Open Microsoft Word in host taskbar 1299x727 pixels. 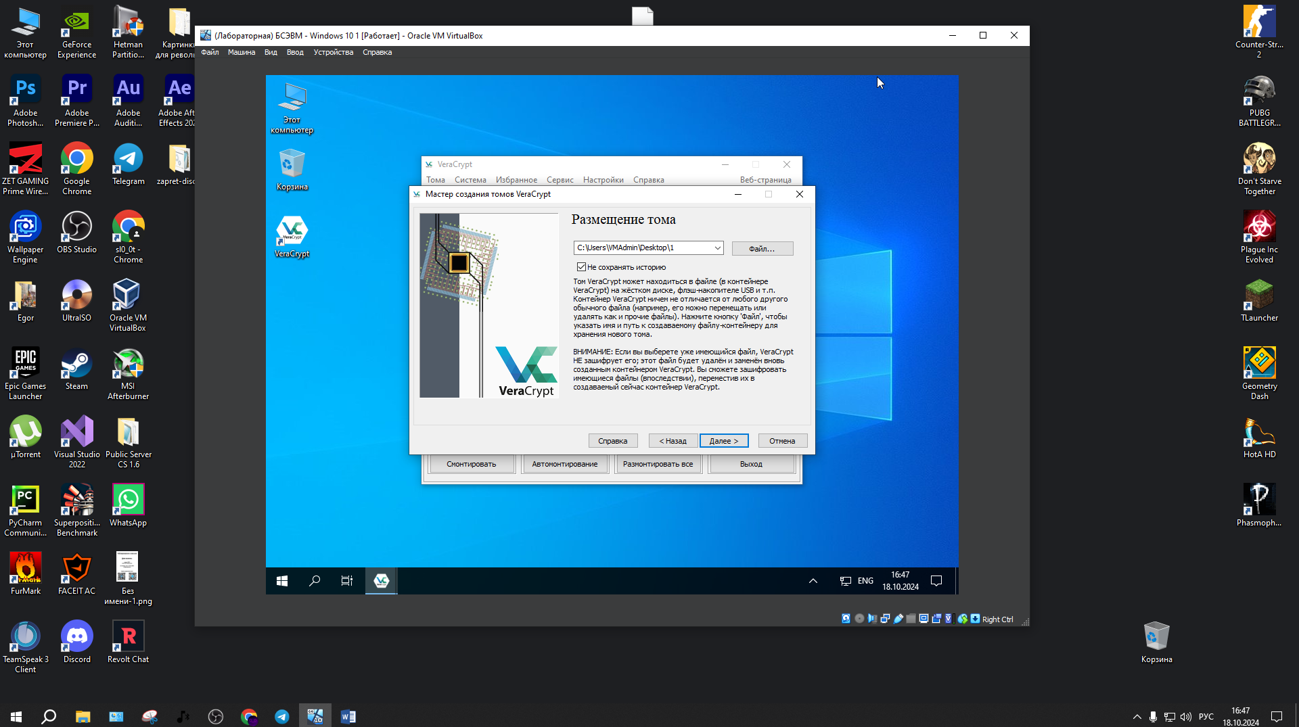(348, 717)
